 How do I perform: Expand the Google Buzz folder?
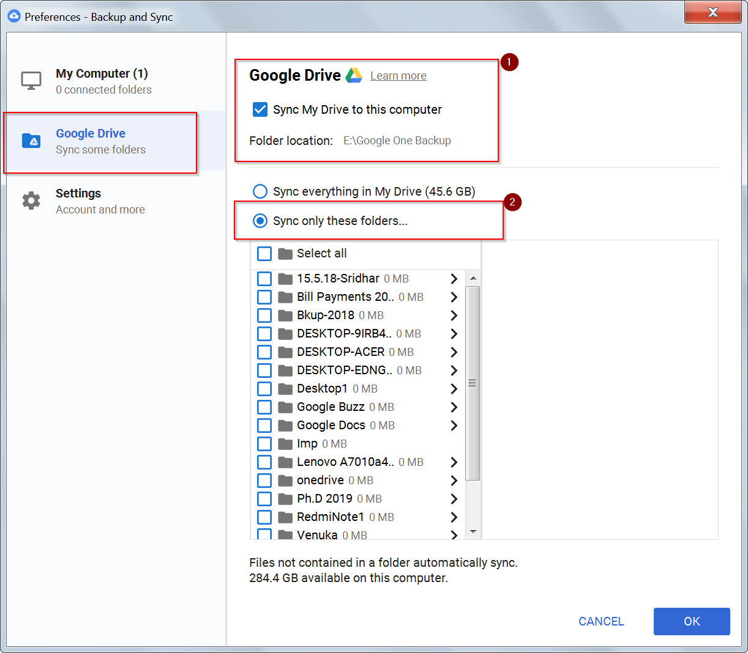pos(454,407)
